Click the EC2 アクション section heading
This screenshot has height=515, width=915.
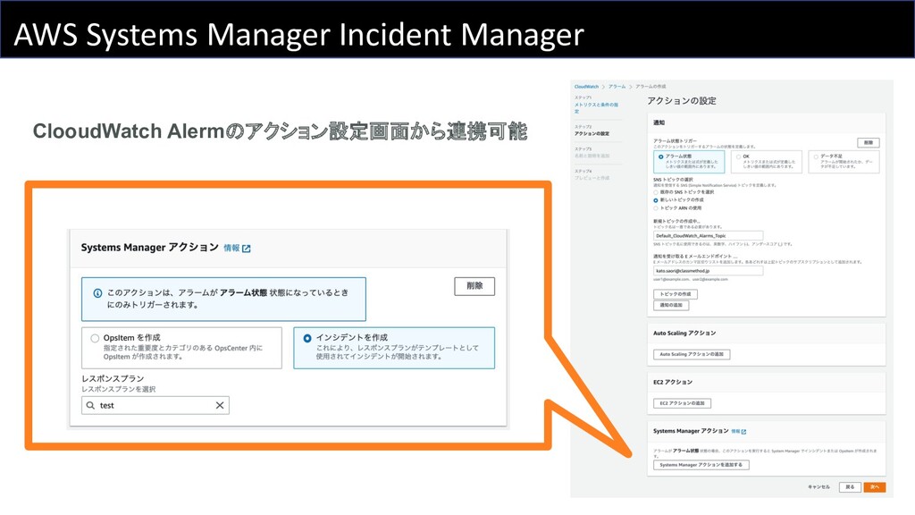(x=673, y=383)
